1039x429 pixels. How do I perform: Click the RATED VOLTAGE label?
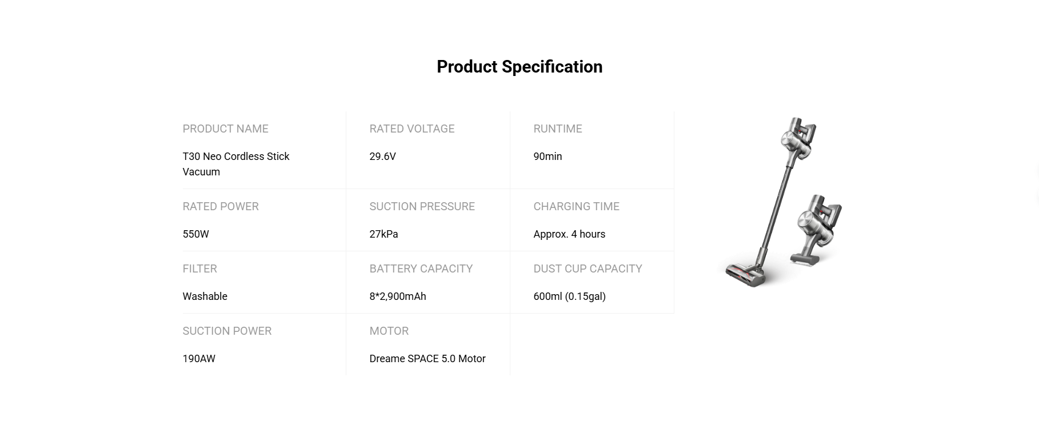[411, 129]
